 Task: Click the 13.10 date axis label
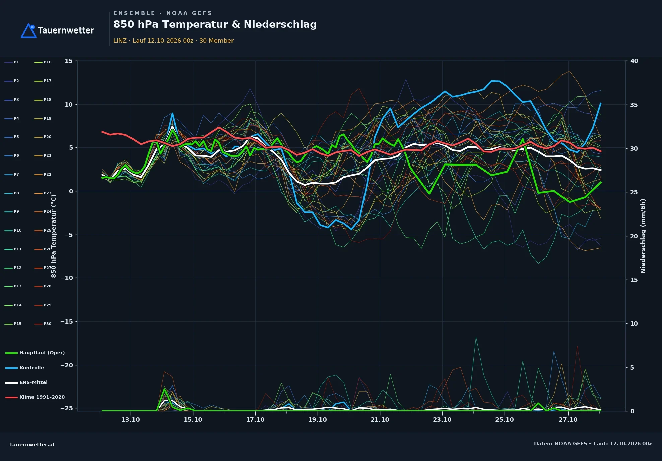tap(130, 420)
